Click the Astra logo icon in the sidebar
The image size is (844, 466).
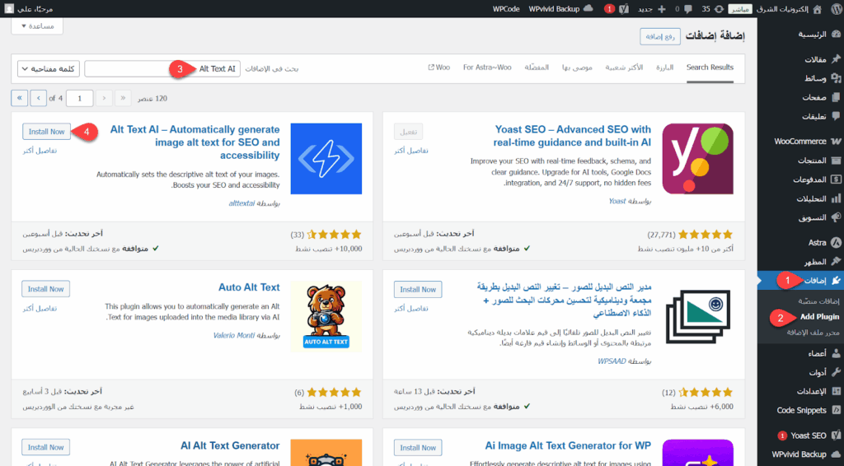(x=836, y=242)
